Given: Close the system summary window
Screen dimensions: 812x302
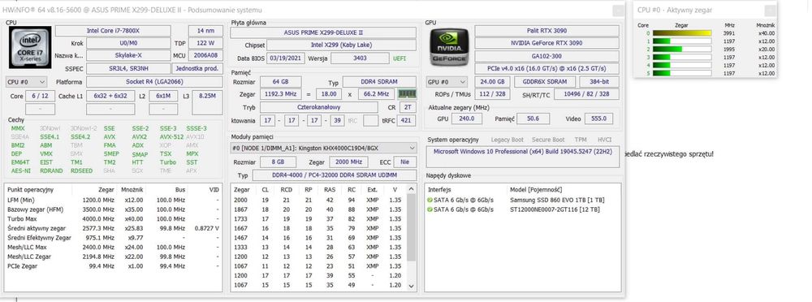Looking at the screenshot, I should coord(618,11).
